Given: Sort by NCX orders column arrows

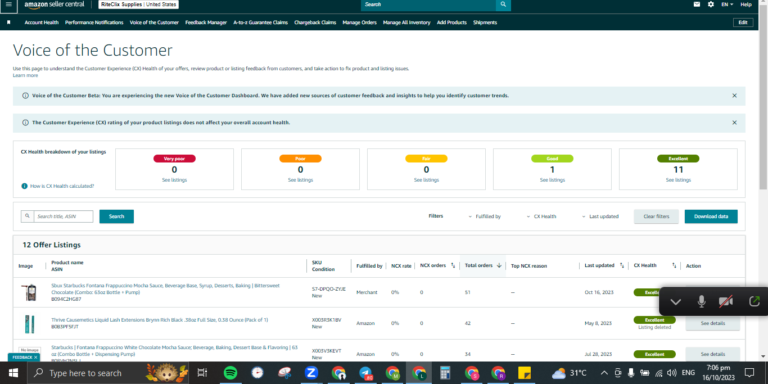Looking at the screenshot, I should (x=453, y=265).
